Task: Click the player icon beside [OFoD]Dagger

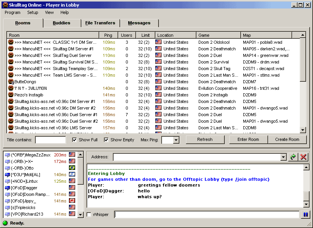Action: pyautogui.click(x=7, y=188)
